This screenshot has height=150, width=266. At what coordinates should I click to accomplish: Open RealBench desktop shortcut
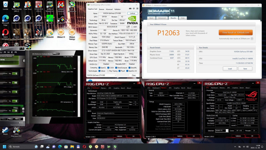61,20
